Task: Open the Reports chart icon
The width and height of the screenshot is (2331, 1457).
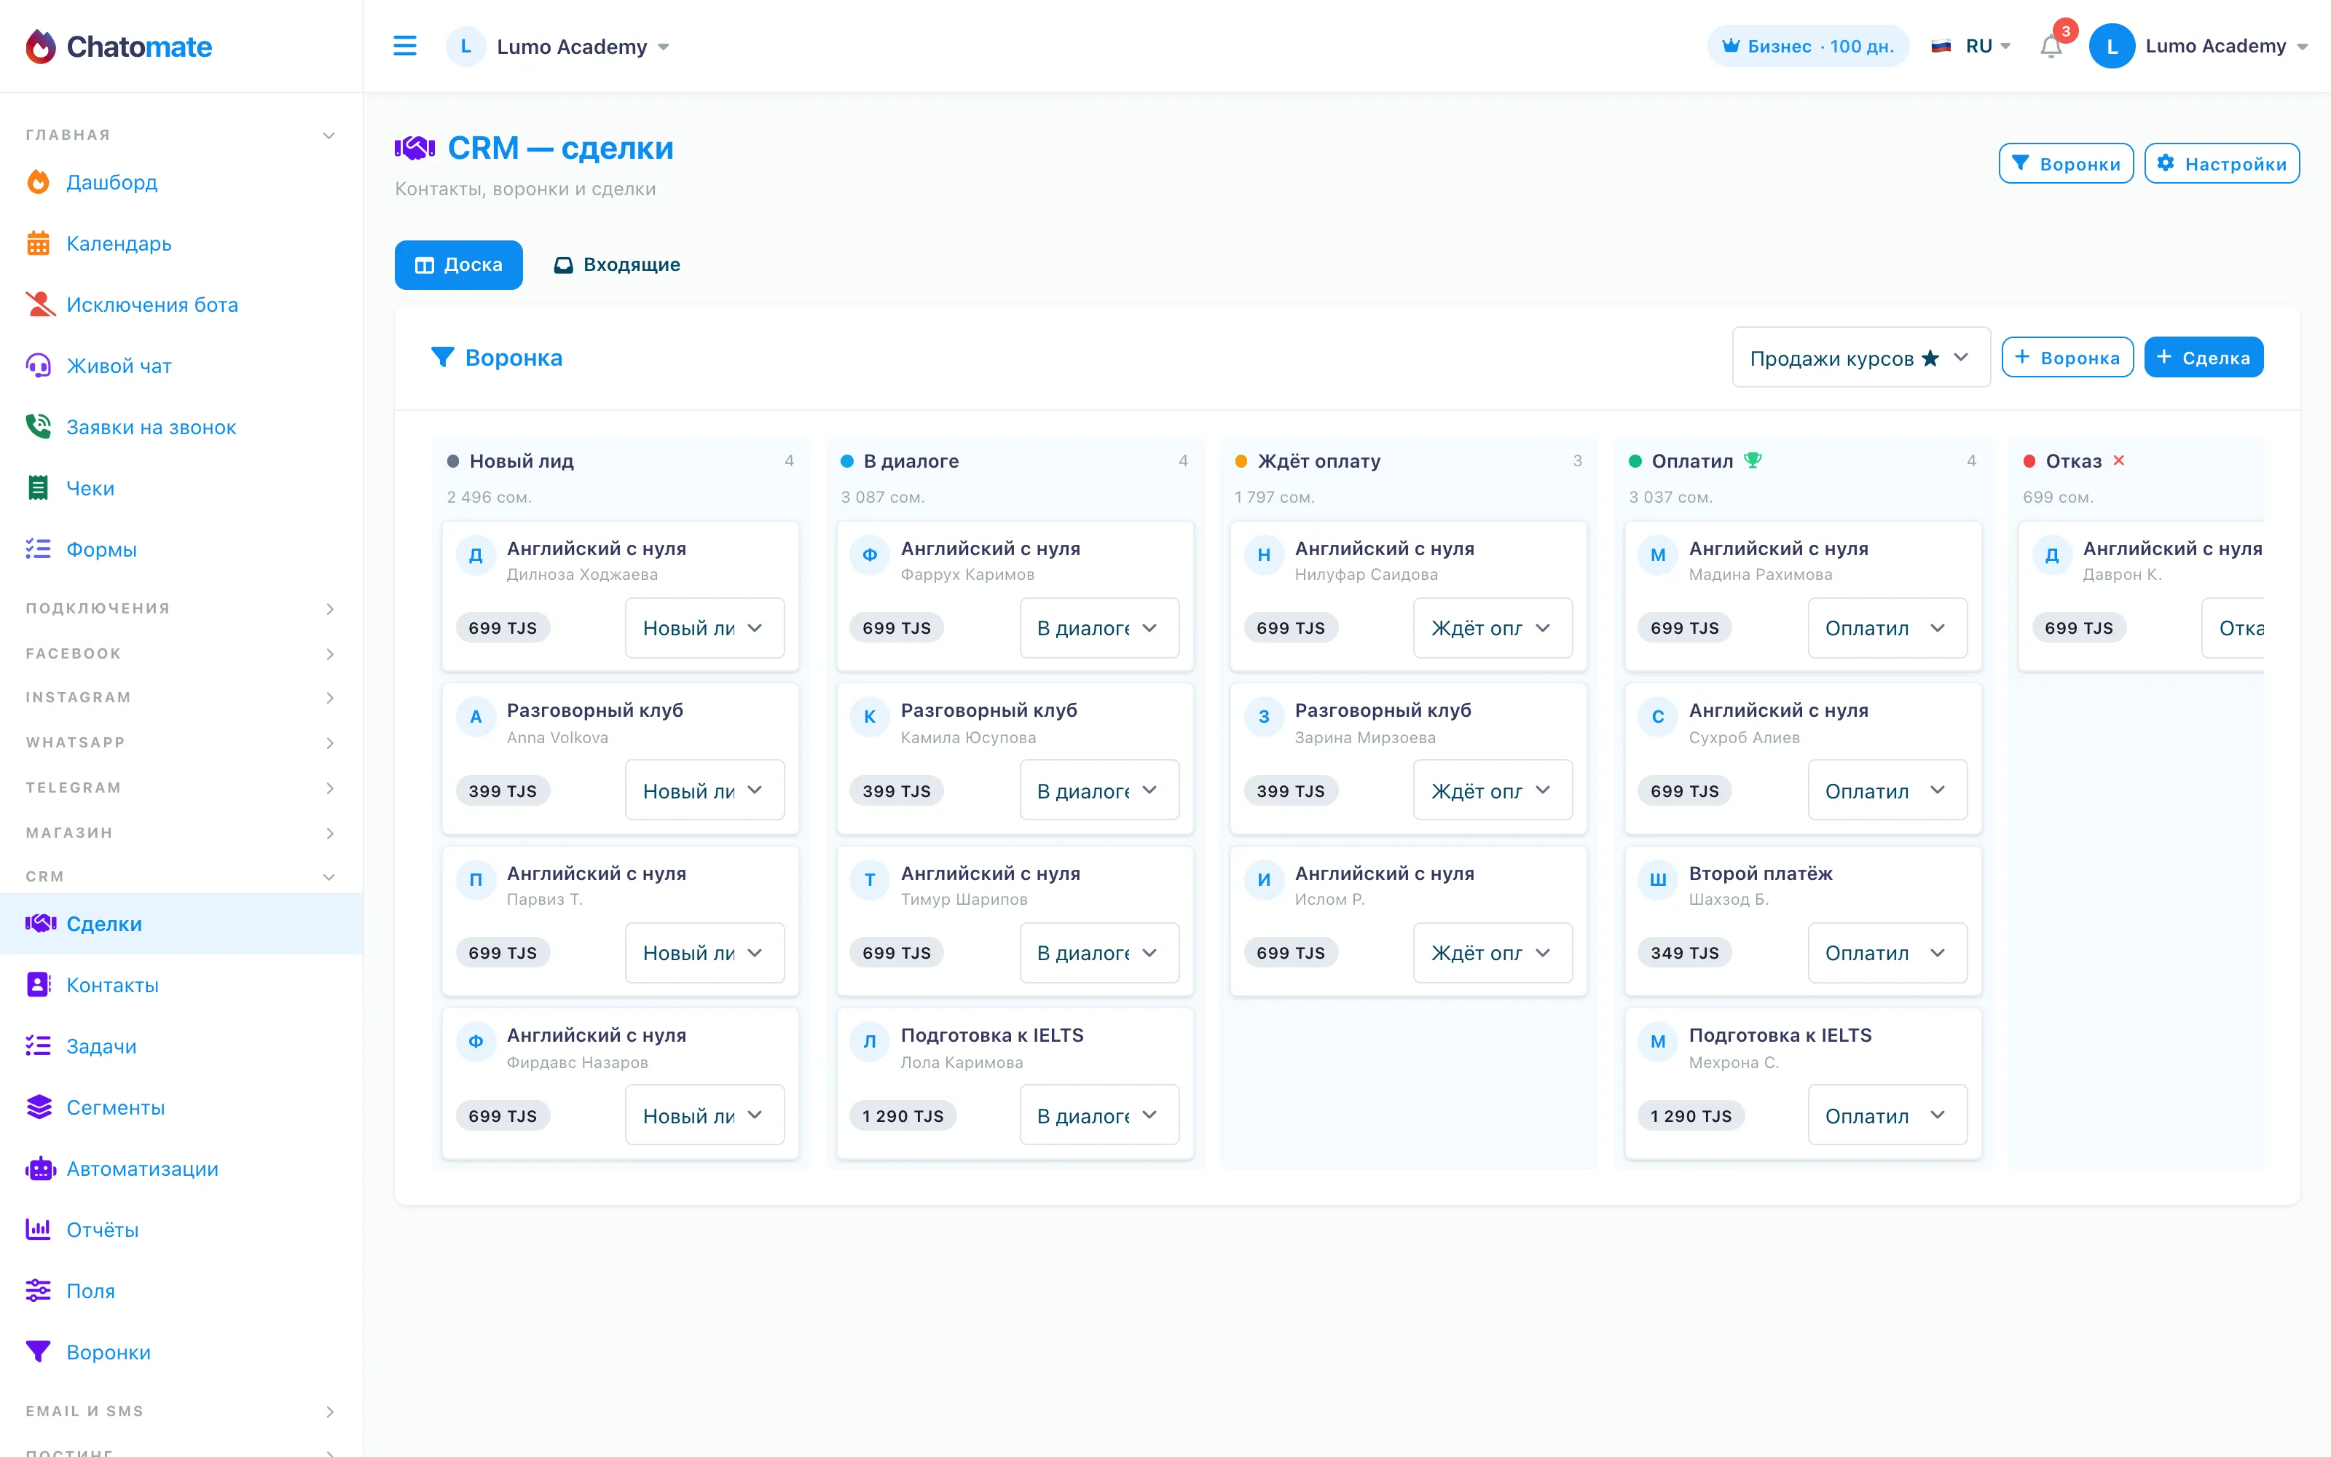Action: pos(39,1229)
